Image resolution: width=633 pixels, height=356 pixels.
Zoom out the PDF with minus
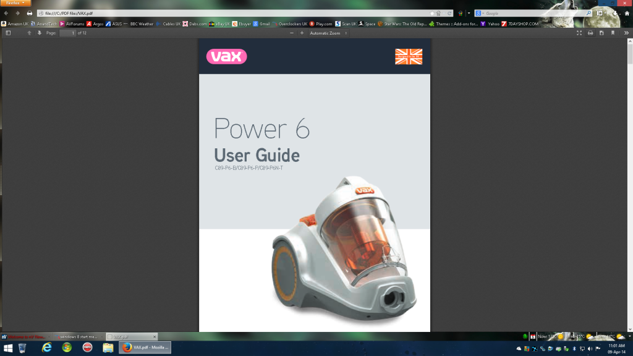(x=292, y=33)
